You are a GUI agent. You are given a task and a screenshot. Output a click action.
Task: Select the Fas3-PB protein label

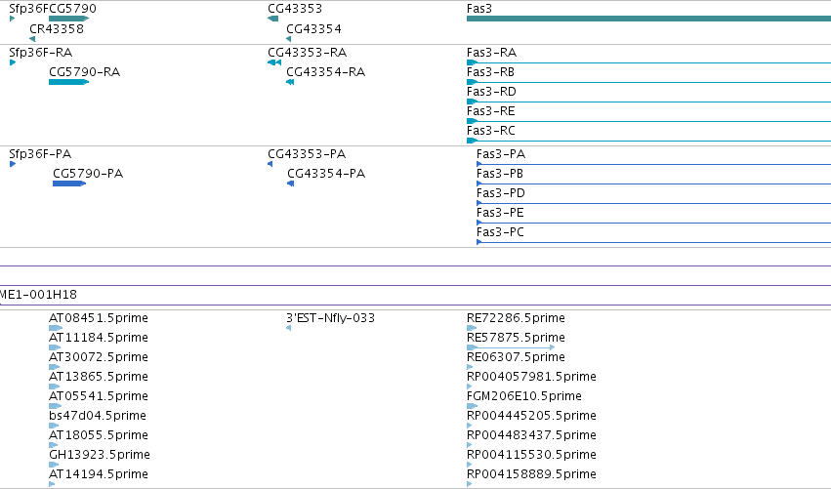point(500,174)
